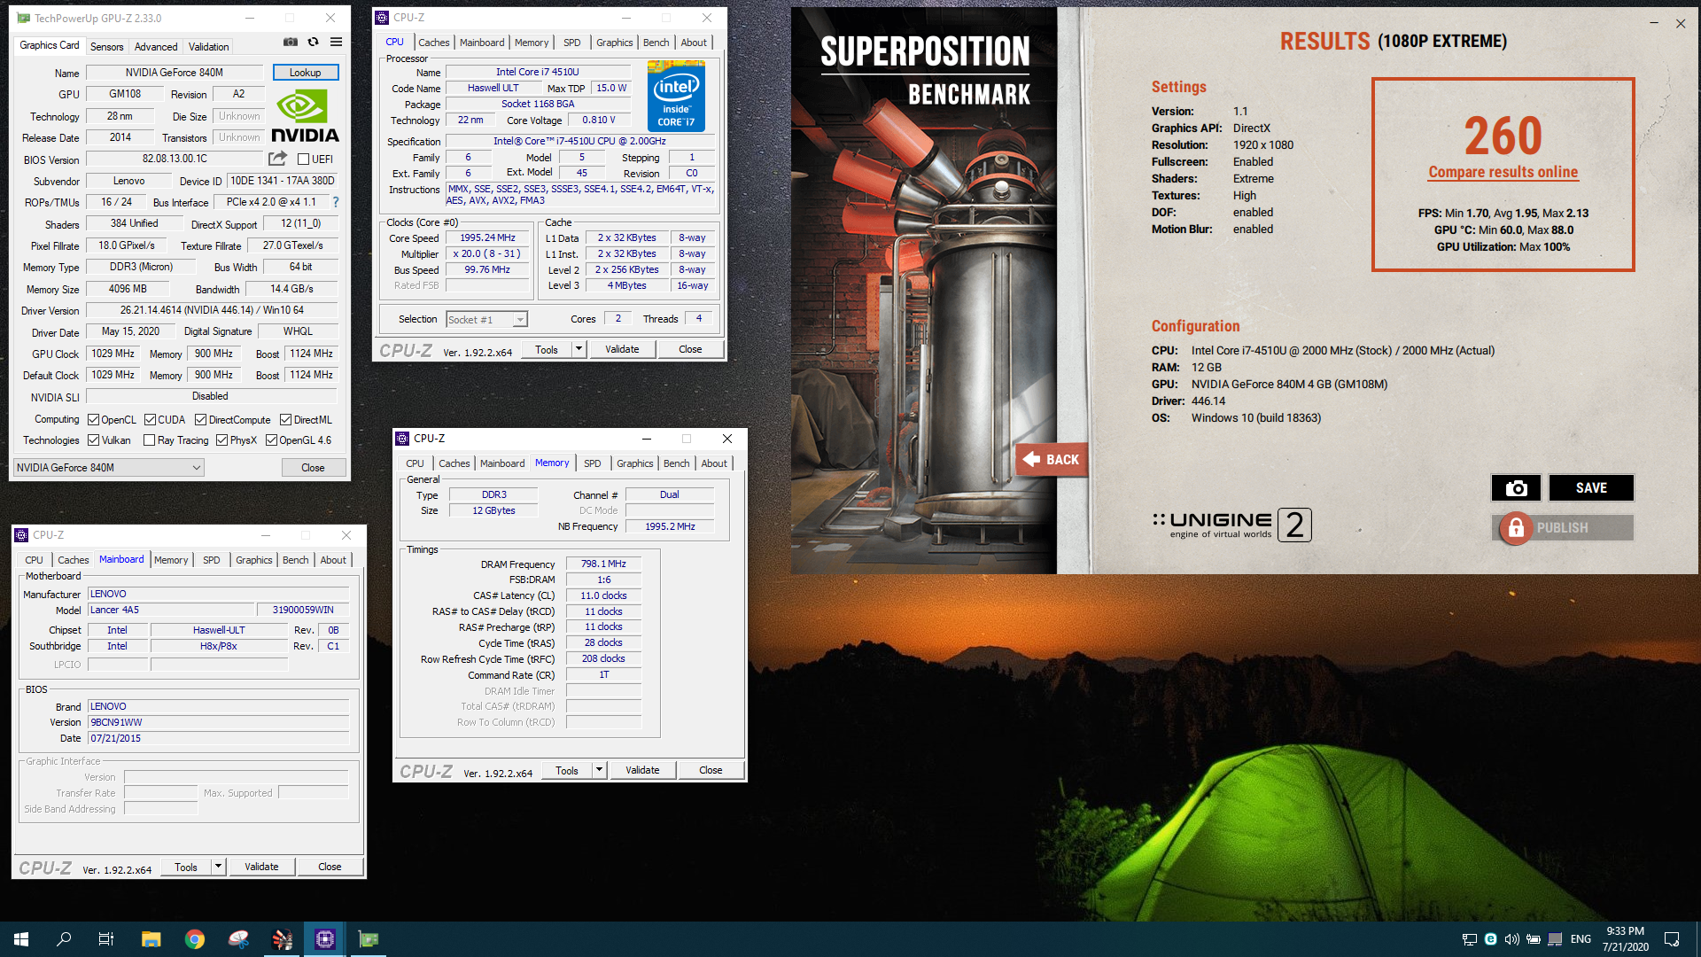Click the GPU-Z refresh icon
Screen dimensions: 1701x957
tap(313, 42)
